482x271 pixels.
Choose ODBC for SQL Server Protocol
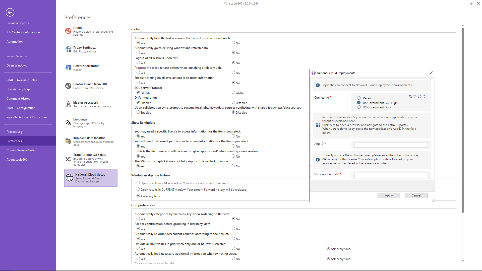233,92
